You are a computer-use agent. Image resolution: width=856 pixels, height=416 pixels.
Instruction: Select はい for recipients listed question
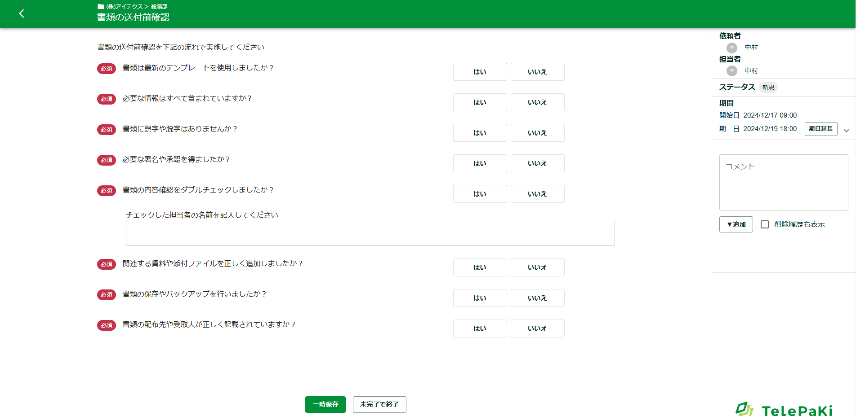480,328
